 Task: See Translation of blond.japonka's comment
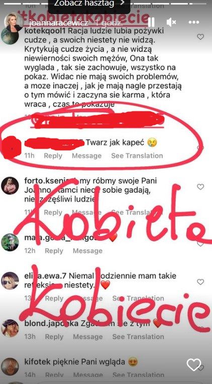[x=138, y=337]
